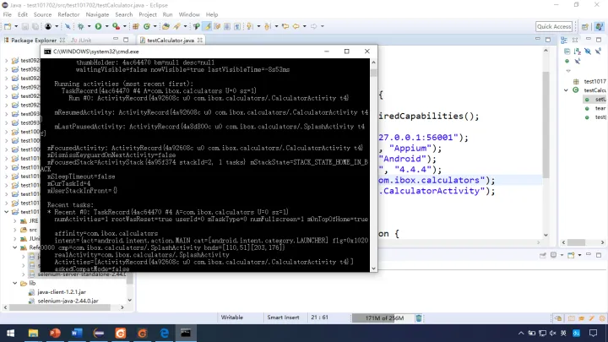
Task: Toggle Hide Static members in Outline toolbar
Action: click(599, 52)
